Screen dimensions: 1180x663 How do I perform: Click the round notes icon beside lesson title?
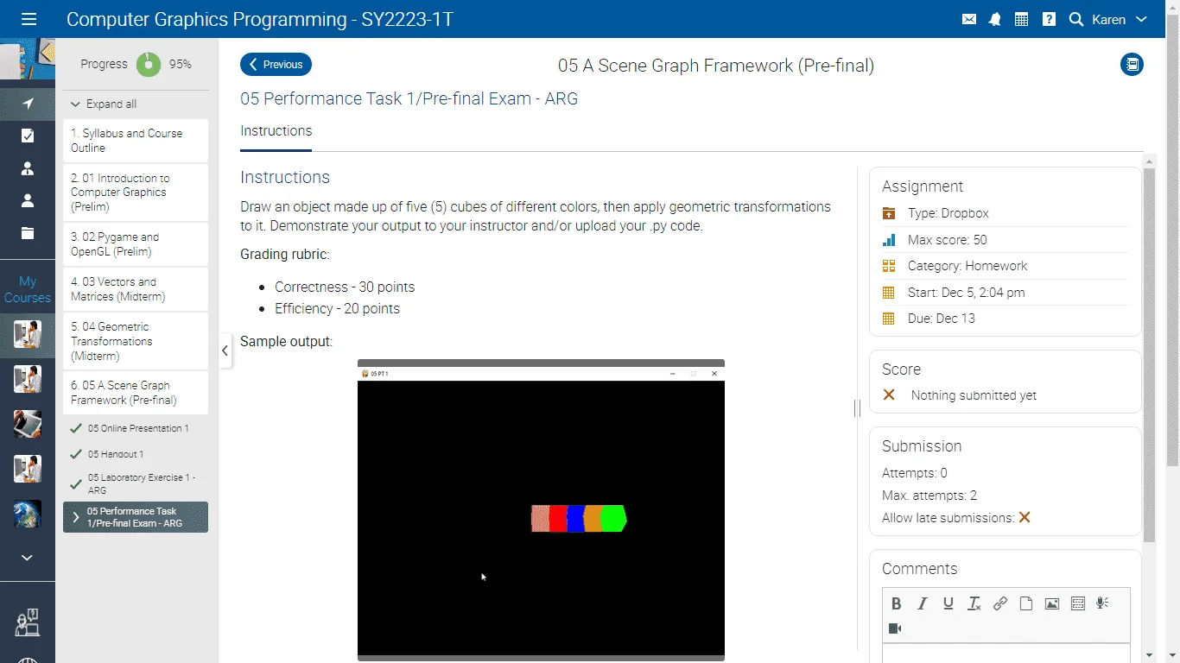click(x=1132, y=64)
